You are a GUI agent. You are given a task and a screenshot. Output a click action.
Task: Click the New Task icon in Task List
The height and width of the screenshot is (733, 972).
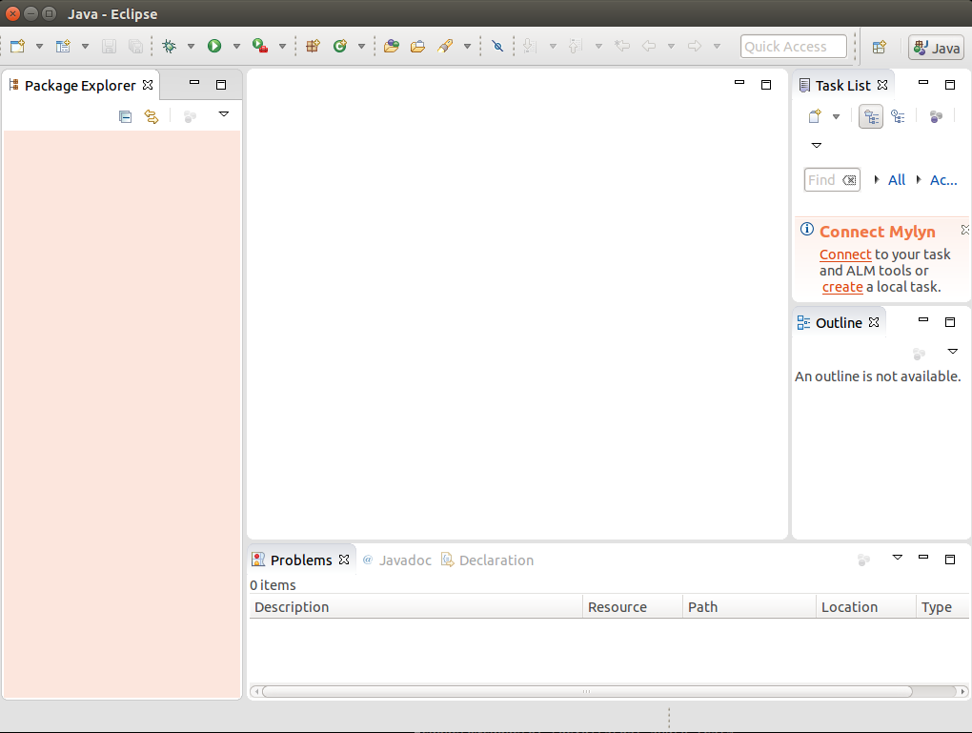tap(815, 116)
